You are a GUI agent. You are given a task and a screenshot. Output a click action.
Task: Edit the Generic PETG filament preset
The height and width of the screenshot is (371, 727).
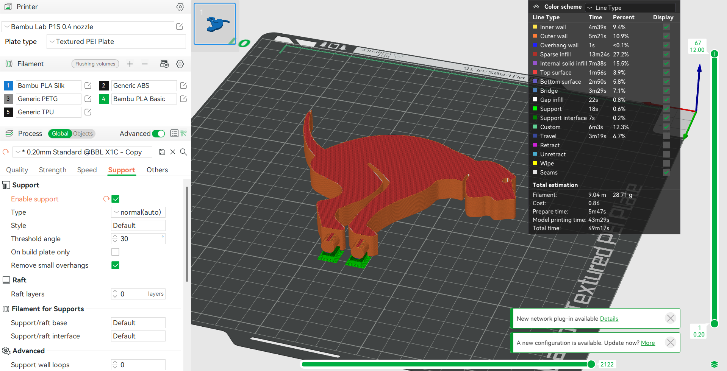pos(88,99)
